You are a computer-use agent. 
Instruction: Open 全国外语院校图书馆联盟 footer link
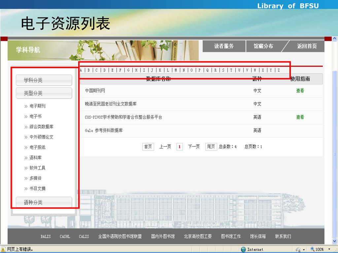point(120,237)
